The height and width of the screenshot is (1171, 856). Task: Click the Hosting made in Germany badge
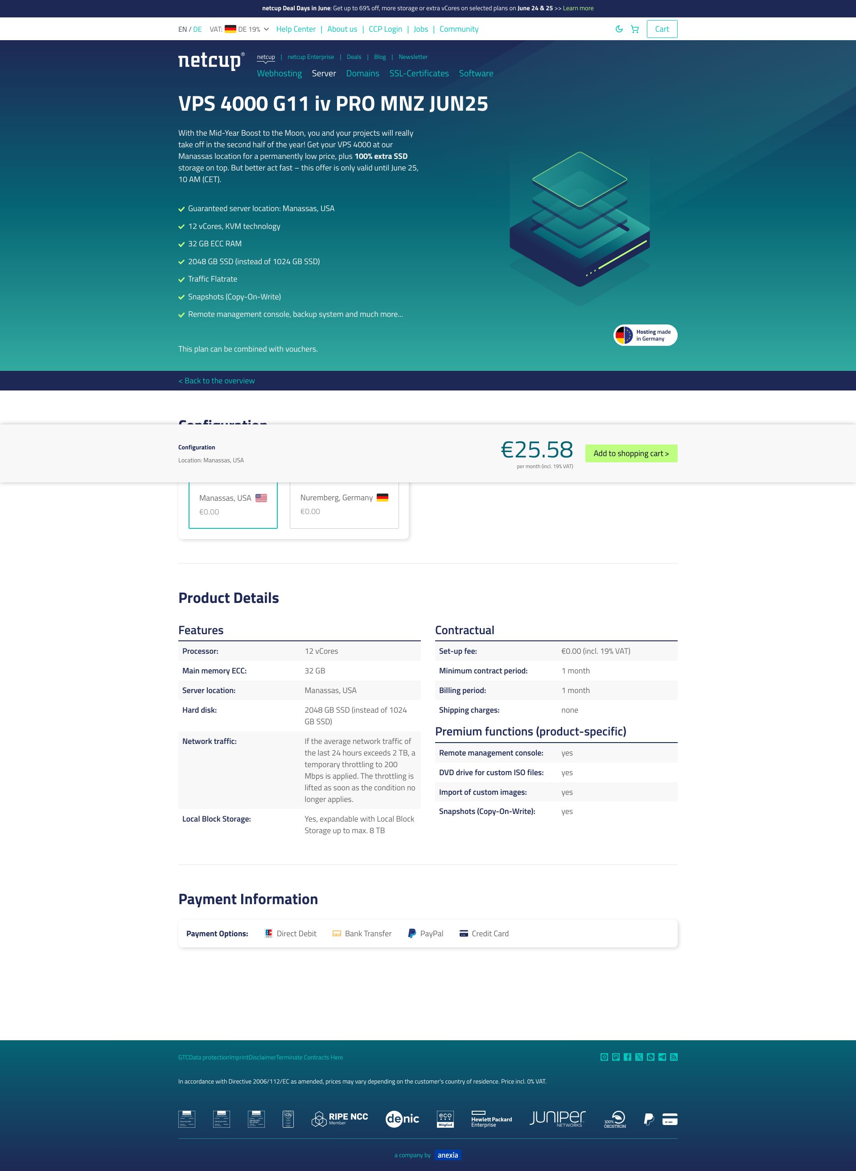[x=645, y=335]
